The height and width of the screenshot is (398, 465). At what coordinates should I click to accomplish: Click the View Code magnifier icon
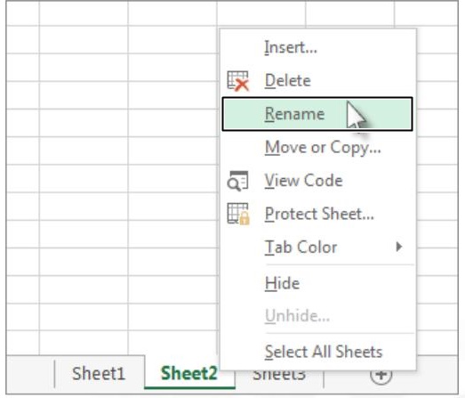pos(237,181)
